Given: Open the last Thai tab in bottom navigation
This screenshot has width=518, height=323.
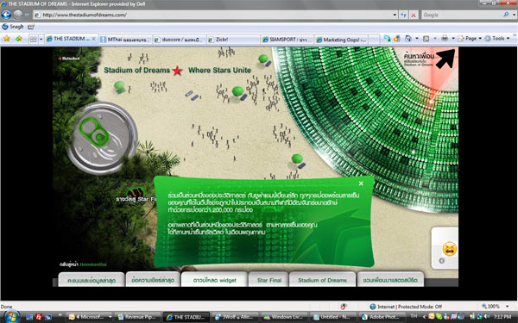Looking at the screenshot, I should [390, 280].
